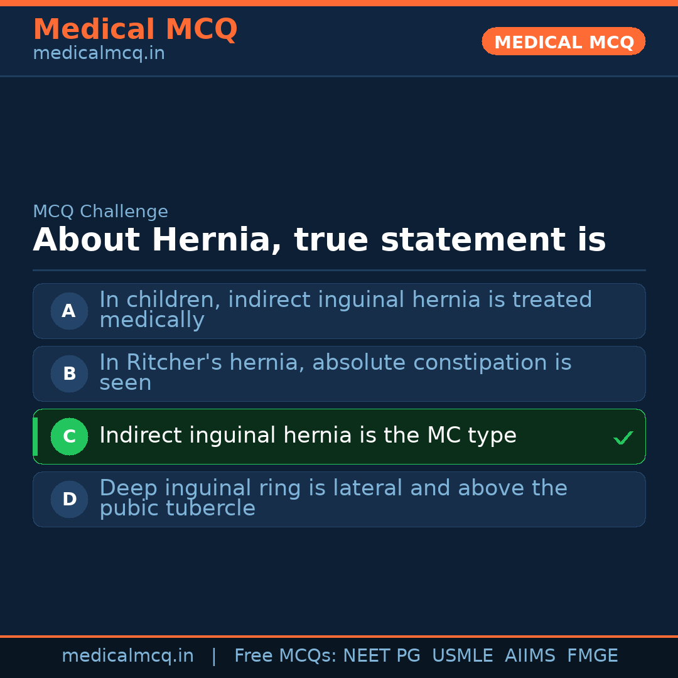This screenshot has height=678, width=678.
Task: Click the question heading 'About Hernia, true statement is'
Action: pos(319,240)
